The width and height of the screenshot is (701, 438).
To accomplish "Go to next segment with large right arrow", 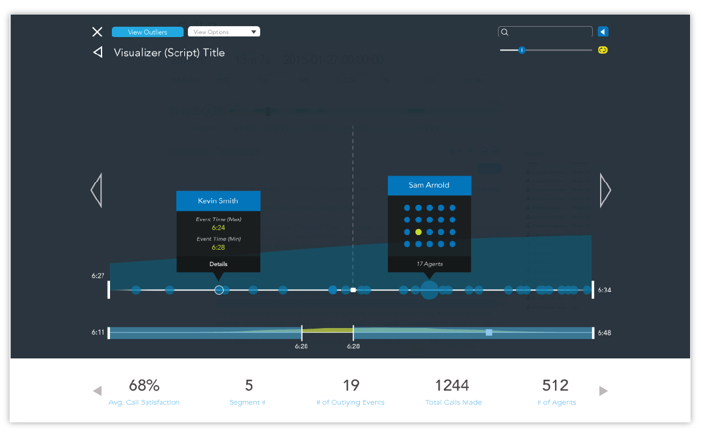I will [605, 191].
